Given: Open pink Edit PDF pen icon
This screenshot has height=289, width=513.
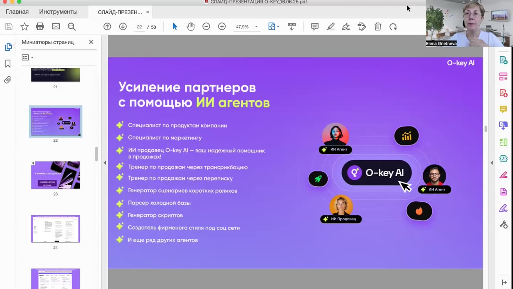Looking at the screenshot, I should (x=503, y=175).
